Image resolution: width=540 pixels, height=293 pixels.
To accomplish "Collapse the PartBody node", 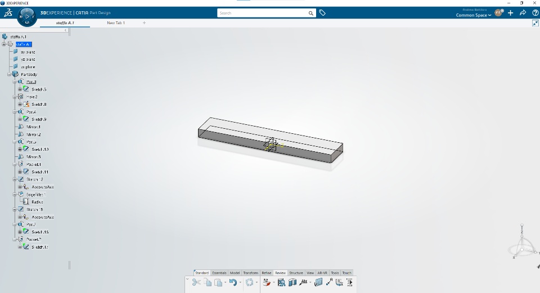I will [10, 74].
